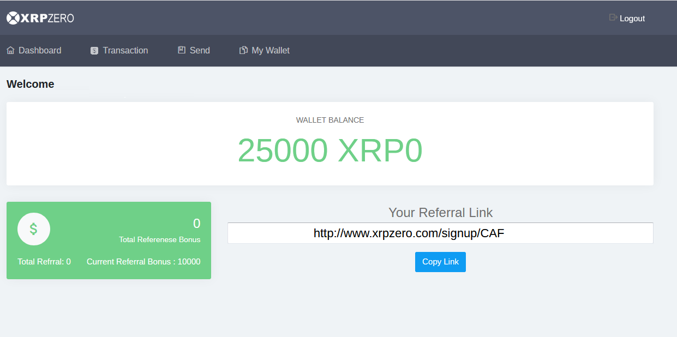677x337 pixels.
Task: Click the XRPZERO logo
Action: pos(40,18)
